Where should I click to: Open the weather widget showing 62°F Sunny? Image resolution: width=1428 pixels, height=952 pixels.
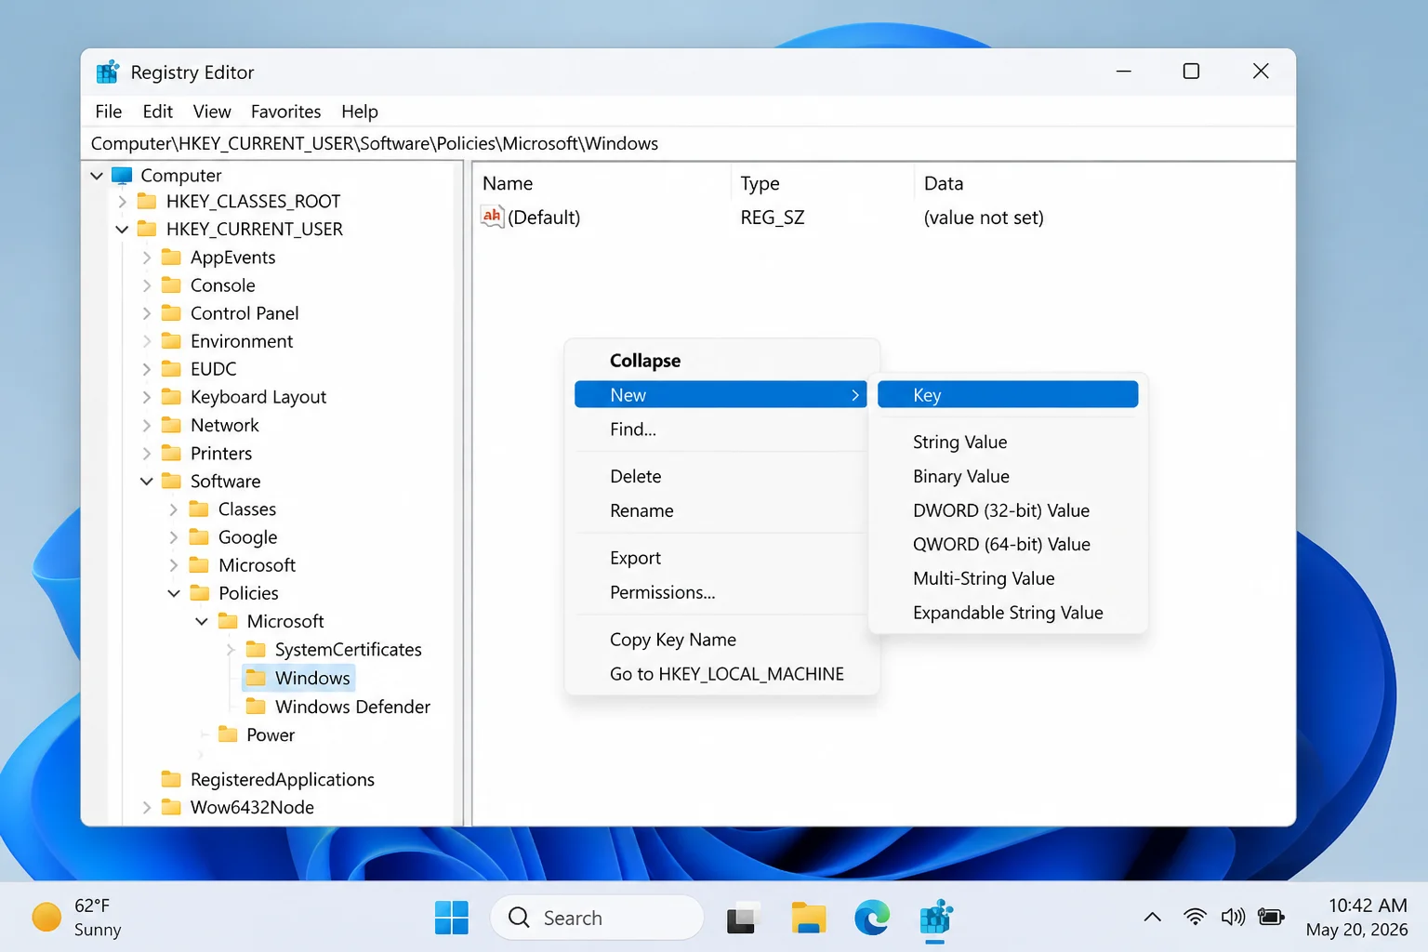[x=78, y=918]
